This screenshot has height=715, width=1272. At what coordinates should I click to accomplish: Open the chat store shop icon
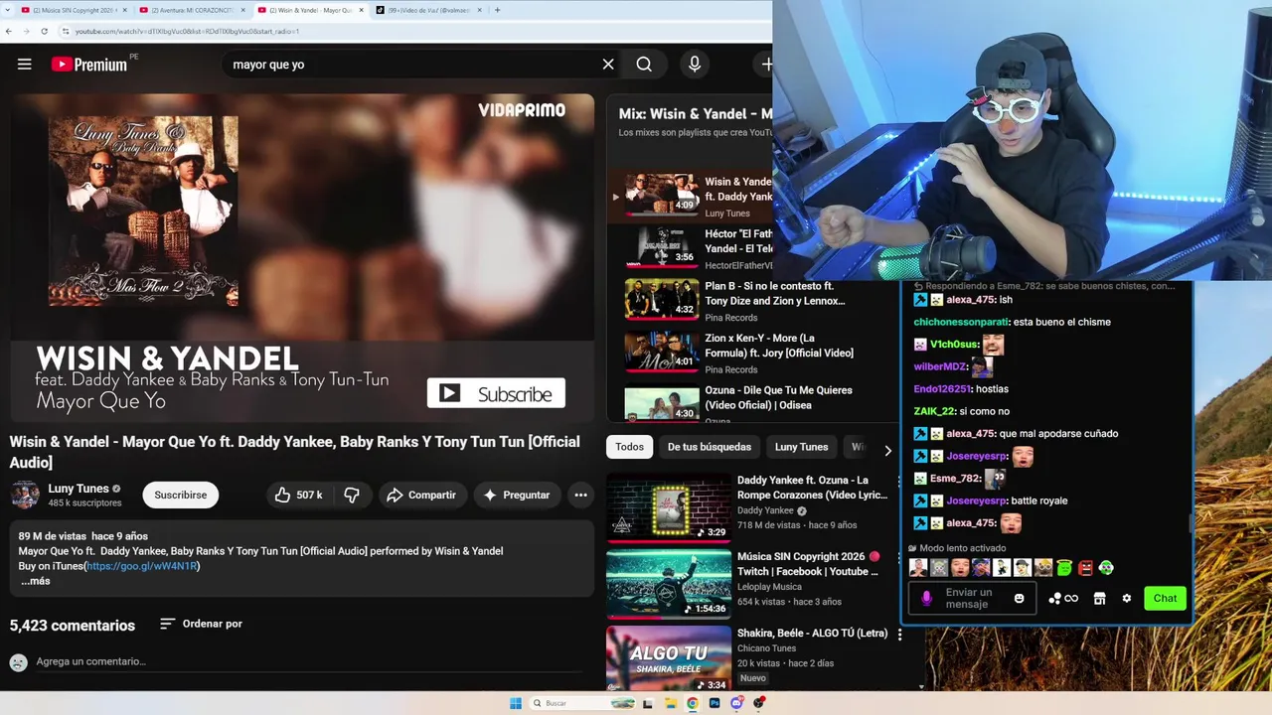1099,598
